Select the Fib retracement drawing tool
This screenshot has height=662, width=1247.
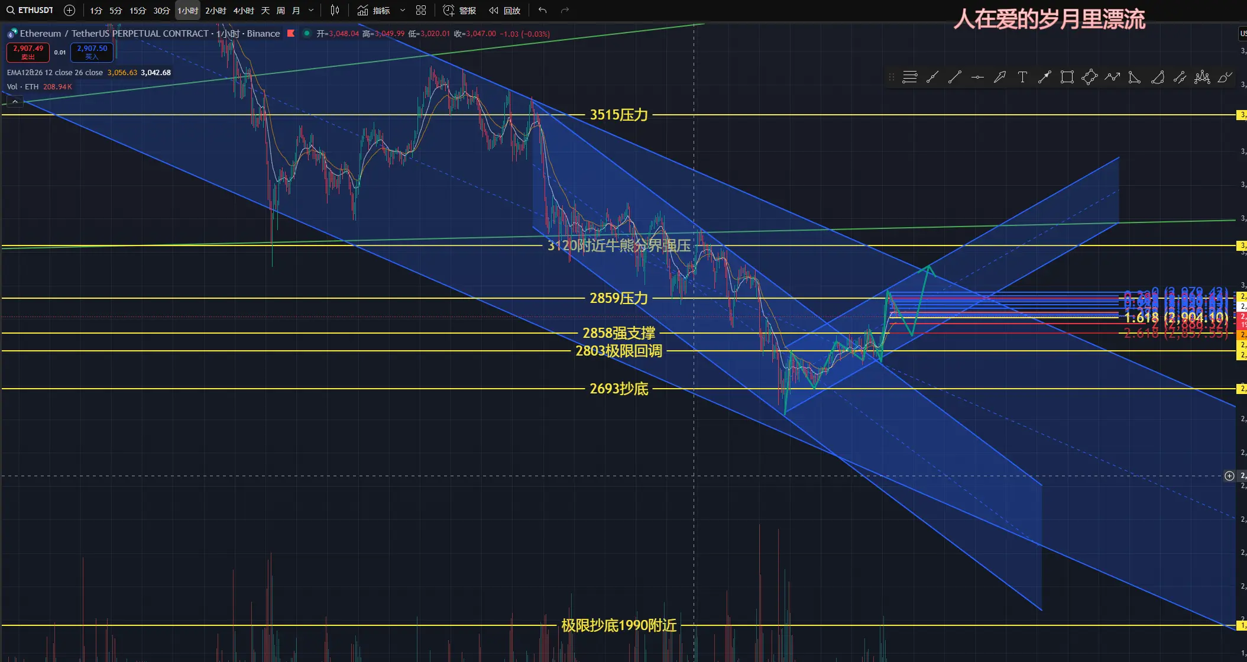909,77
